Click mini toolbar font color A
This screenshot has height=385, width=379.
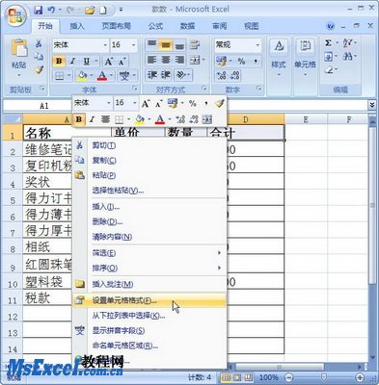160,119
